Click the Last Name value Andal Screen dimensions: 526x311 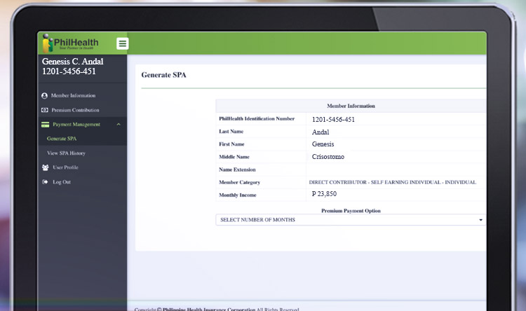click(321, 132)
